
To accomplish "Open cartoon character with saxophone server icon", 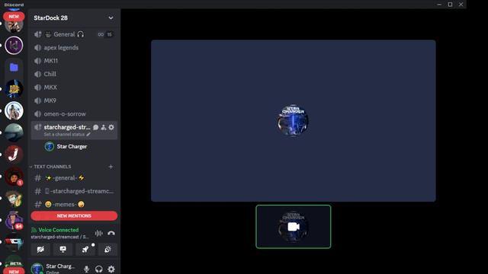I will point(14,198).
